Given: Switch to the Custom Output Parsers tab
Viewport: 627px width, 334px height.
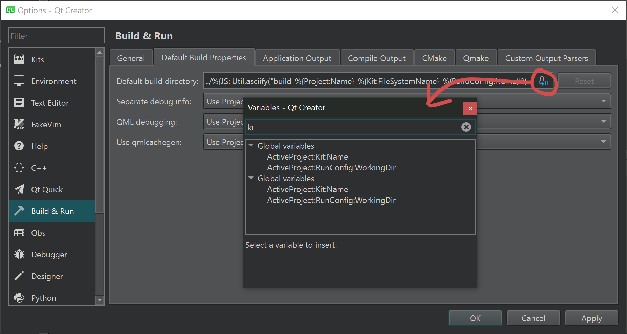Looking at the screenshot, I should pyautogui.click(x=547, y=58).
